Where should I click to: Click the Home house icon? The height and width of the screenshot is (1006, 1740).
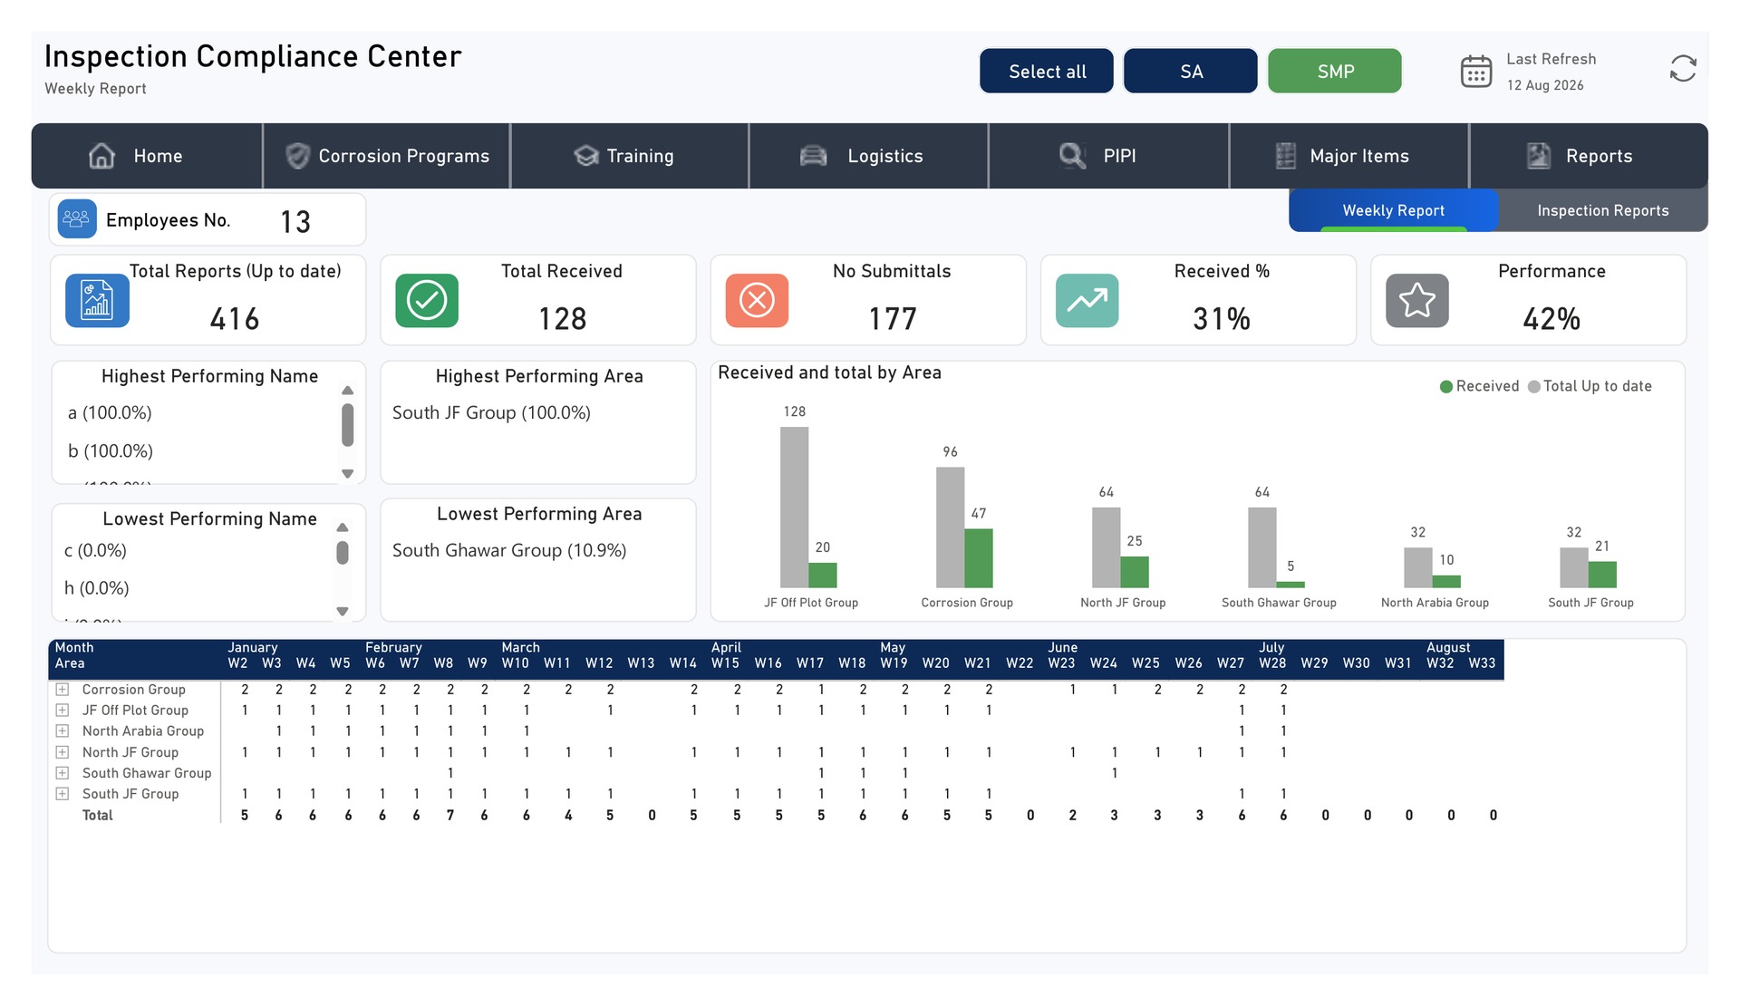101,156
